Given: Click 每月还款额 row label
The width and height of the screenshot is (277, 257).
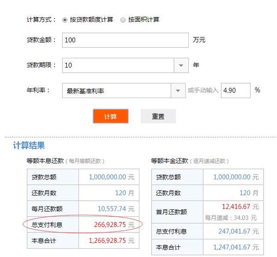Looking at the screenshot, I should pos(47,209).
